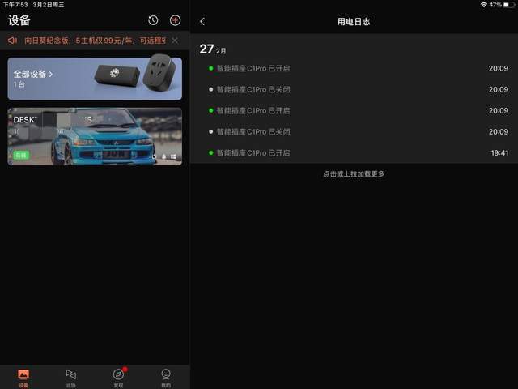Tap the power icon on the DESK card
Screen dimensions: 518x389
pyautogui.click(x=154, y=156)
